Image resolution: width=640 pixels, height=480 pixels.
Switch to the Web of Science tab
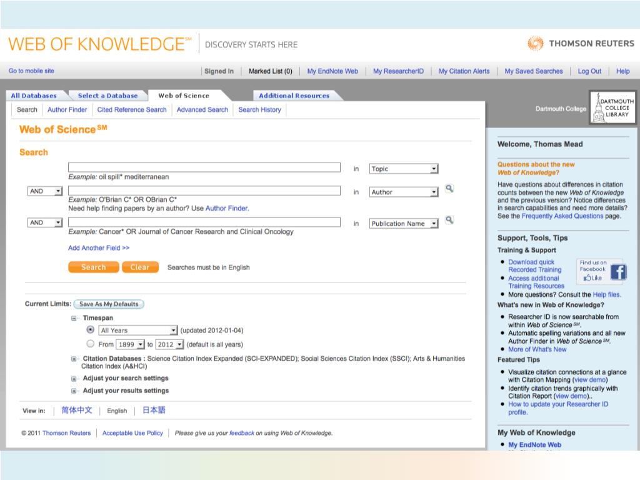pyautogui.click(x=184, y=96)
